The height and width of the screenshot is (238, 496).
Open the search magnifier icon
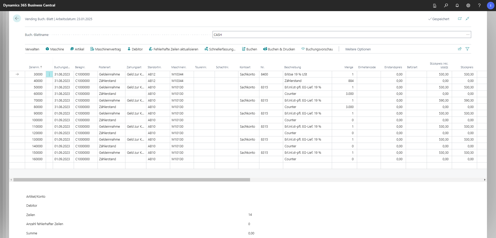pyautogui.click(x=446, y=5)
